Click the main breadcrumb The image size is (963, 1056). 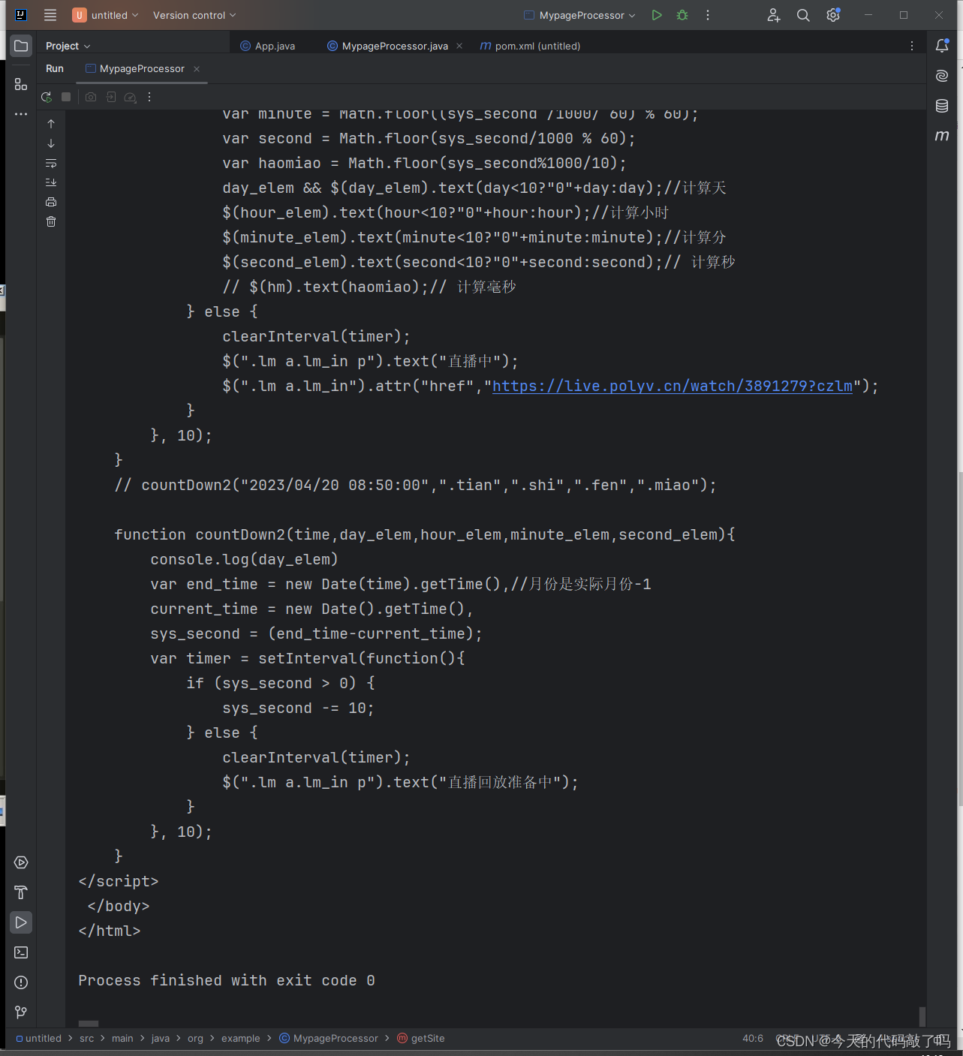(x=122, y=1038)
